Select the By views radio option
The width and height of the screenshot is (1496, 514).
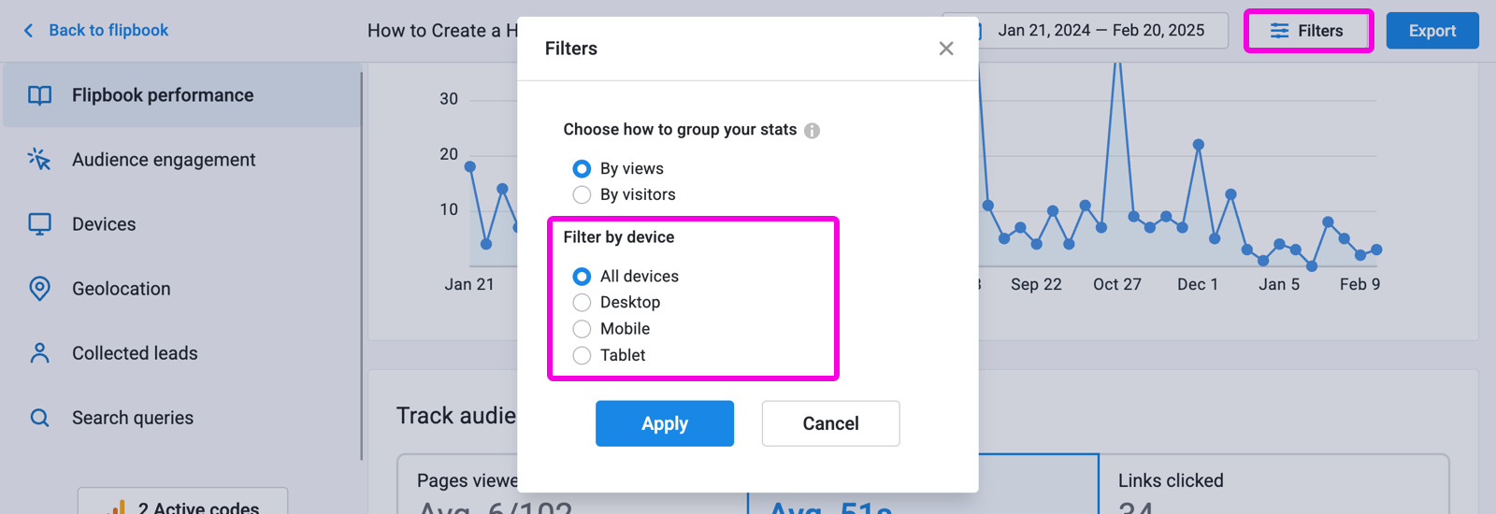[582, 168]
